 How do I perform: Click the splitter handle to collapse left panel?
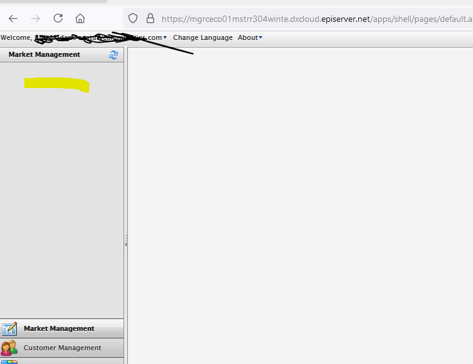coord(125,240)
